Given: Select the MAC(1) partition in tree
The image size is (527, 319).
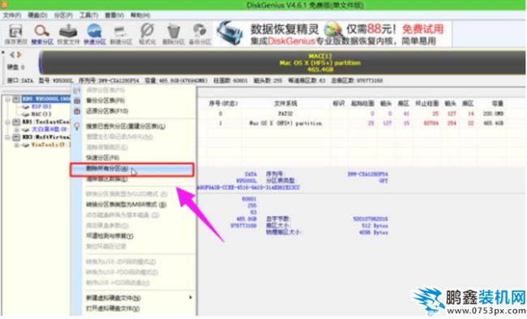Looking at the screenshot, I should point(41,114).
